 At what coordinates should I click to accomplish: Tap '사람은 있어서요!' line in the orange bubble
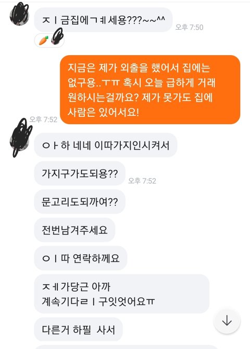[103, 112]
